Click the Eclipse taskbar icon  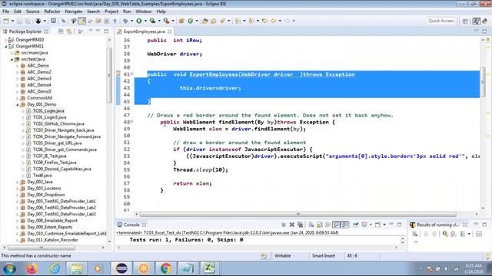[x=121, y=268]
